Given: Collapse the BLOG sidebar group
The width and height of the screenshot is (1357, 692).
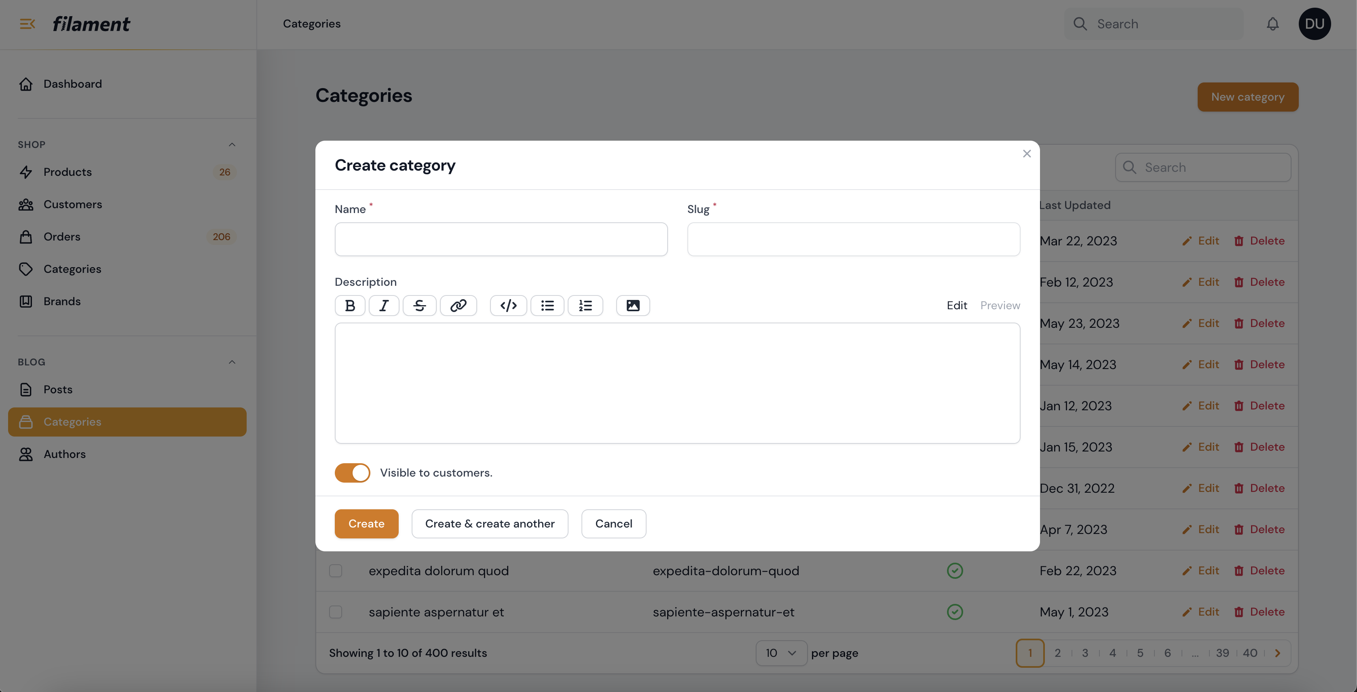Looking at the screenshot, I should 232,362.
